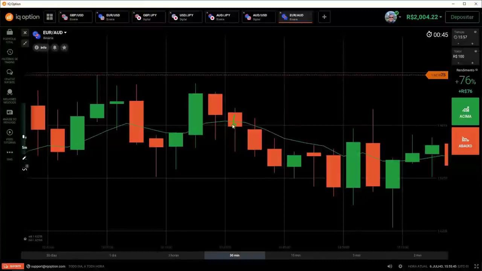Viewport: 482px width, 271px height.
Task: Select the active EUR/AUD tab
Action: coord(295,17)
